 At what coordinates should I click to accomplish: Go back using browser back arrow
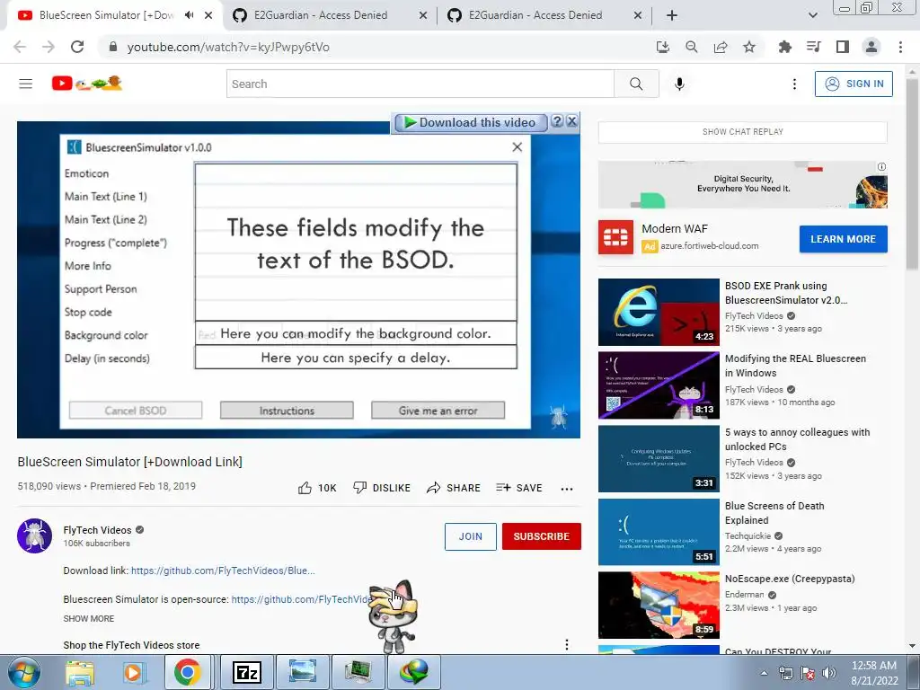[x=20, y=47]
